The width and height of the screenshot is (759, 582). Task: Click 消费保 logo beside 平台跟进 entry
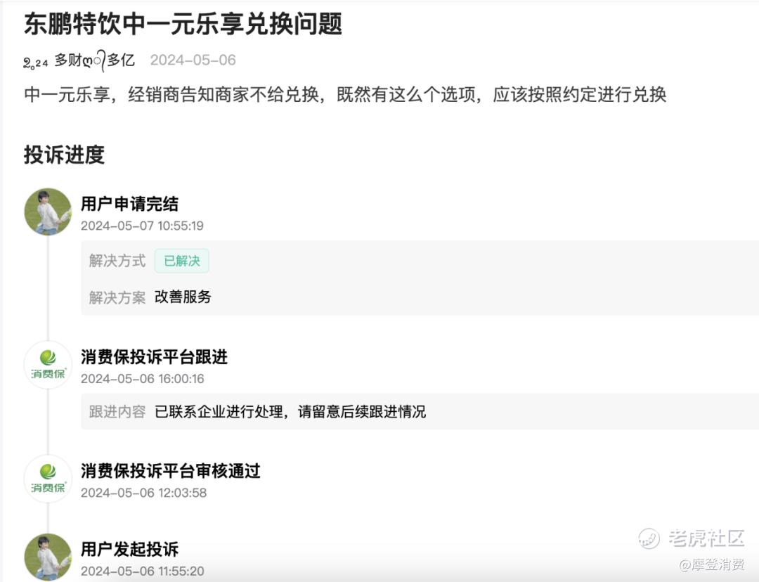tap(48, 364)
